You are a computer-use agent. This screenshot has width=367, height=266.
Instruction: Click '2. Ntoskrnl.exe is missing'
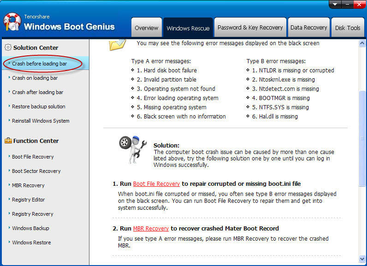(x=283, y=80)
